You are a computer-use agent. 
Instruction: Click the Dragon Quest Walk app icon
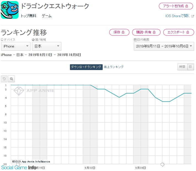[x=10, y=10]
